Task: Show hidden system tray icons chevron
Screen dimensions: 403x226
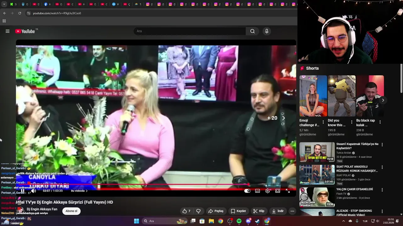Action: [343, 221]
